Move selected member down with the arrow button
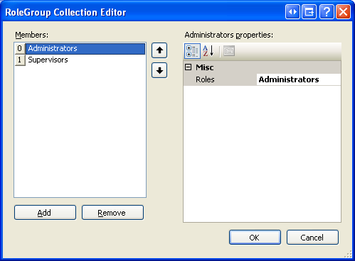 (x=159, y=70)
